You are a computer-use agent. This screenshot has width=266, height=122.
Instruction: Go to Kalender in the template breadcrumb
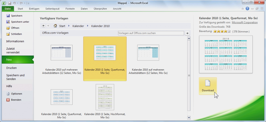tap(78, 26)
